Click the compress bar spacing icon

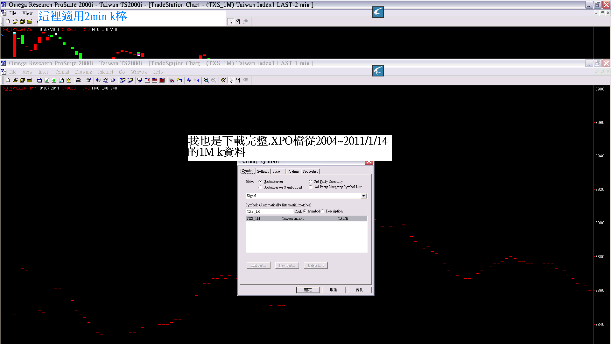(189, 80)
